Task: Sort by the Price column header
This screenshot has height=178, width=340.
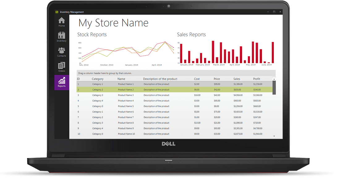Action: pyautogui.click(x=217, y=79)
